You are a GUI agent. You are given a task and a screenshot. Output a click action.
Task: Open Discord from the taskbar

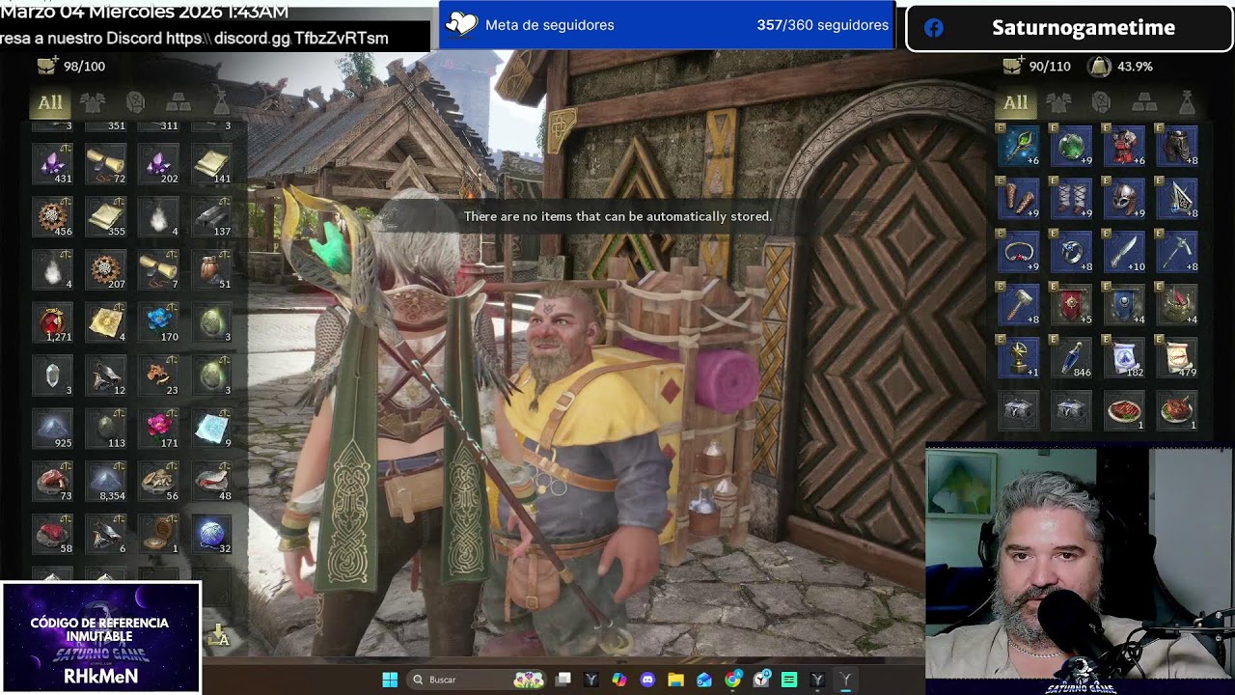(647, 680)
